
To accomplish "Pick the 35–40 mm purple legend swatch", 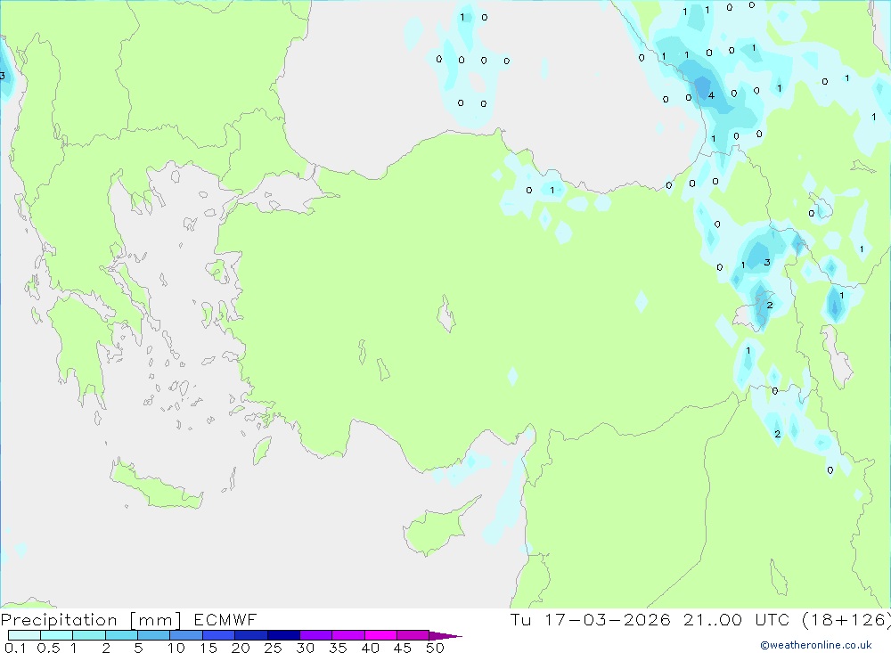I will (x=347, y=635).
